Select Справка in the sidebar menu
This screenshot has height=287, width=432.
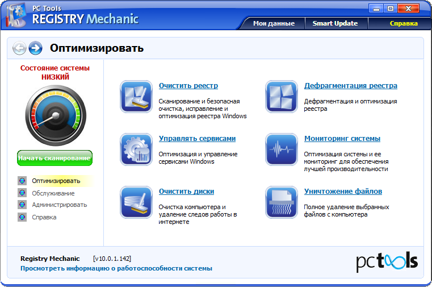click(44, 217)
